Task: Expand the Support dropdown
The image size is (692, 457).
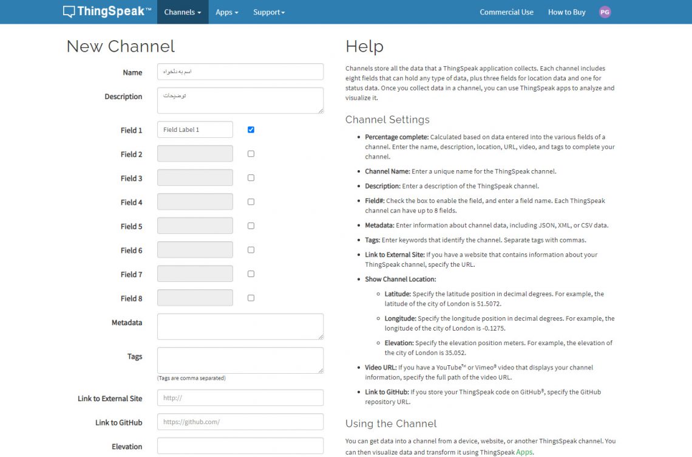Action: pyautogui.click(x=268, y=12)
